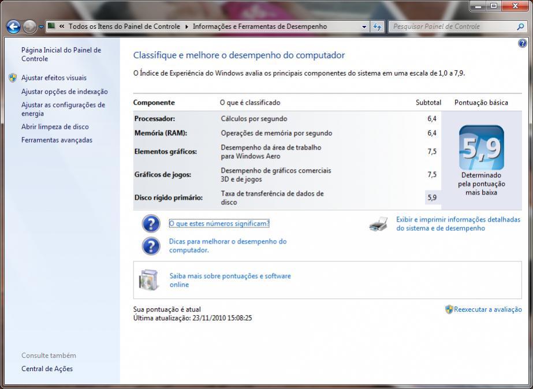Open 'Ajustar opções de indexação' link
Screen dimensions: 533x389
65,92
